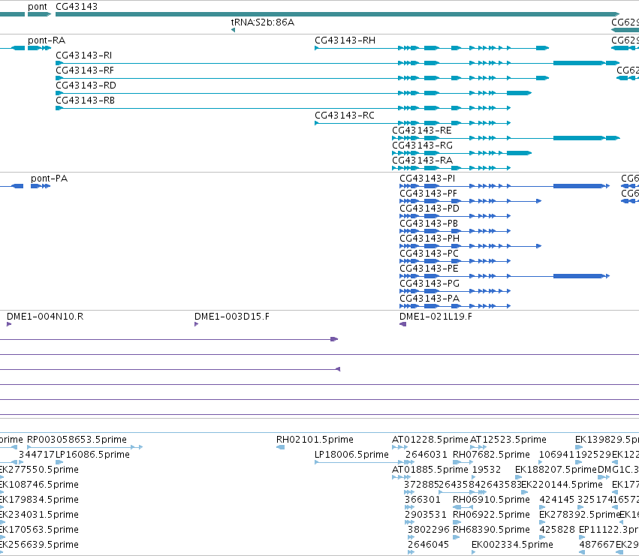639x556 pixels.
Task: Select the feature number 19532
Action: click(486, 470)
